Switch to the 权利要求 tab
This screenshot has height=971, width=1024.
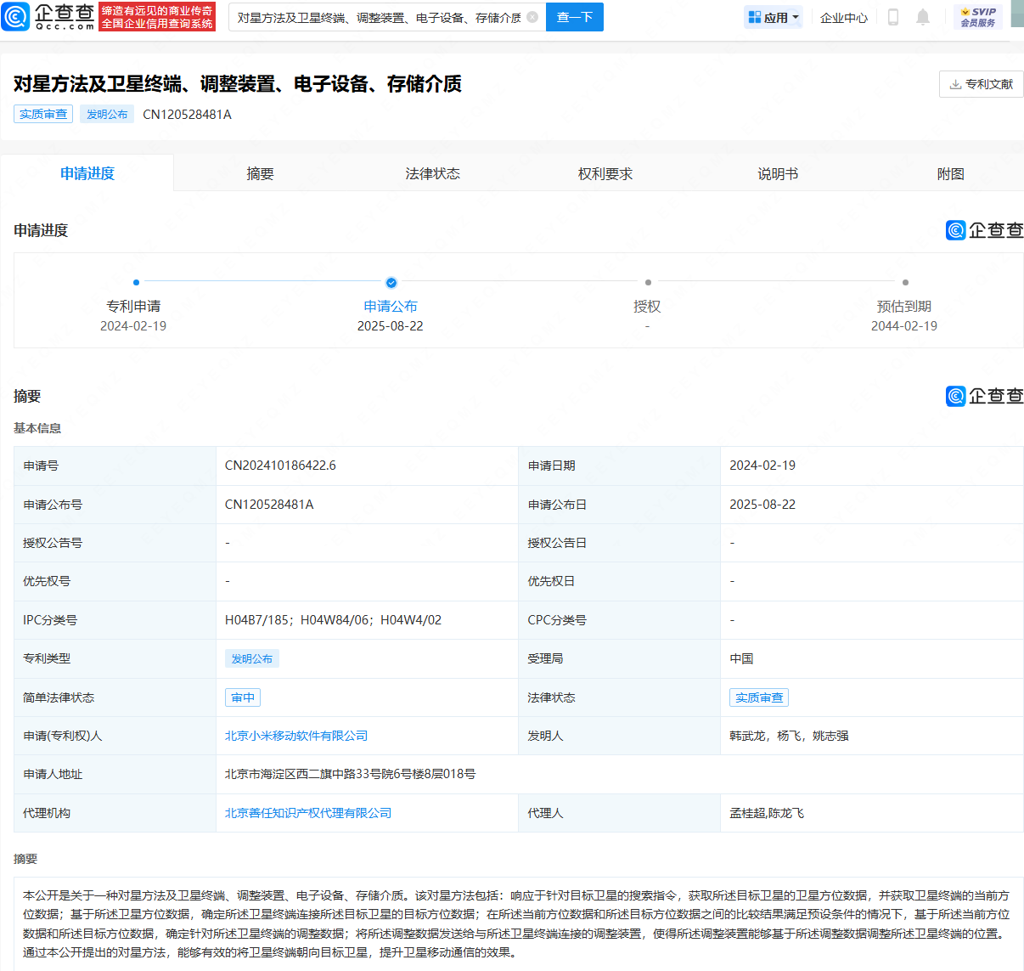tap(605, 173)
